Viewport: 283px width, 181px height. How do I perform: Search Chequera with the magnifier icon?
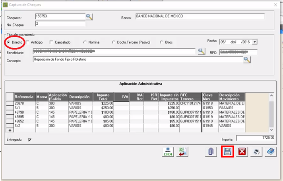tap(89, 17)
